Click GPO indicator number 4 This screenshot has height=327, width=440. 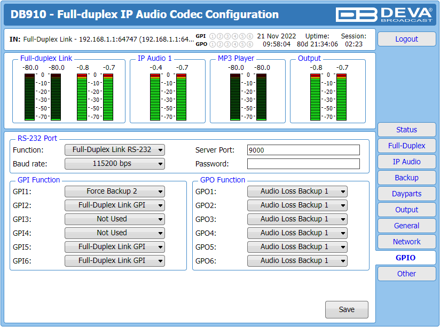(235, 44)
